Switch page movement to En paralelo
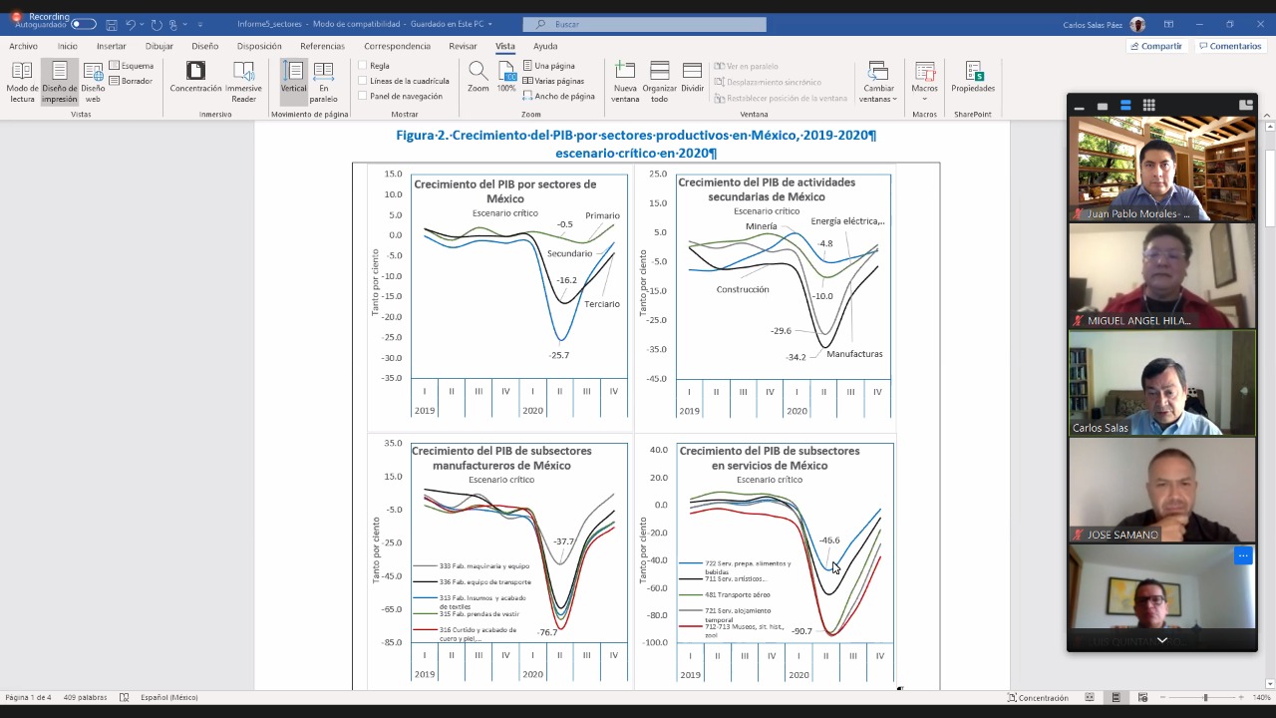 coord(323,82)
